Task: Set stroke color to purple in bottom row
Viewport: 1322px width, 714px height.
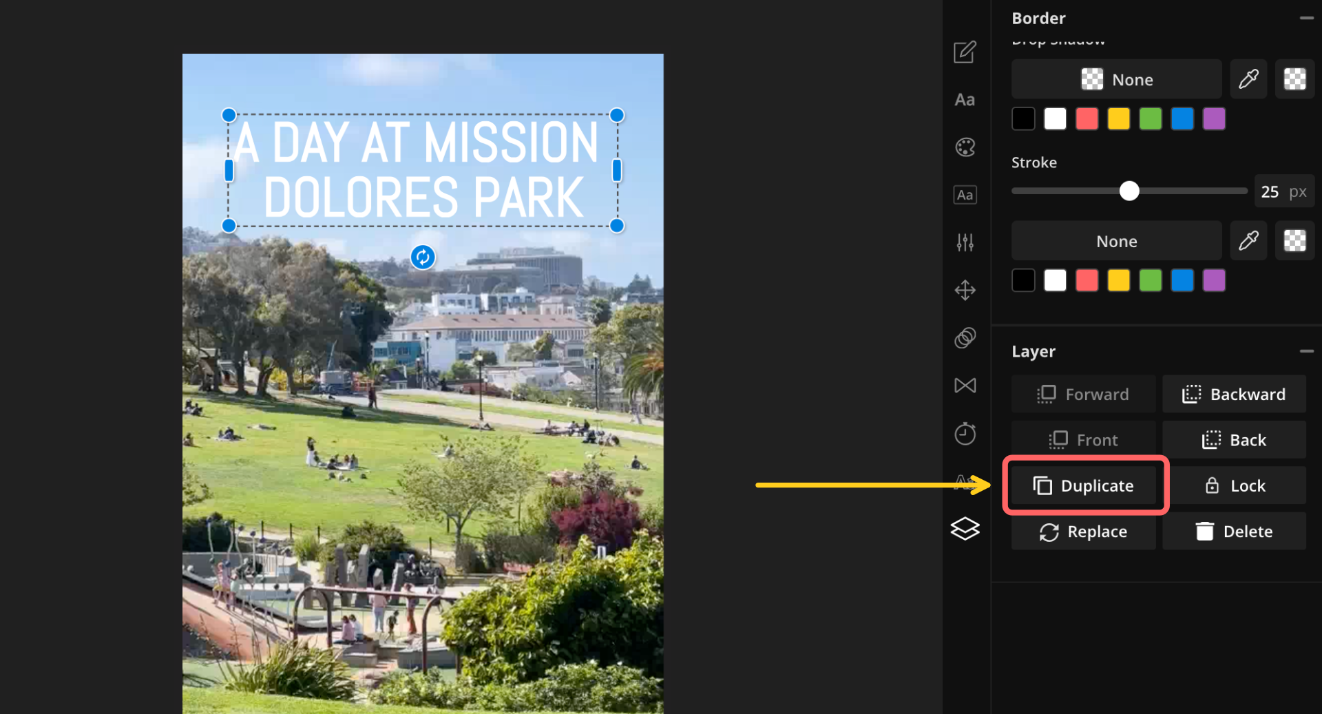Action: [x=1214, y=280]
